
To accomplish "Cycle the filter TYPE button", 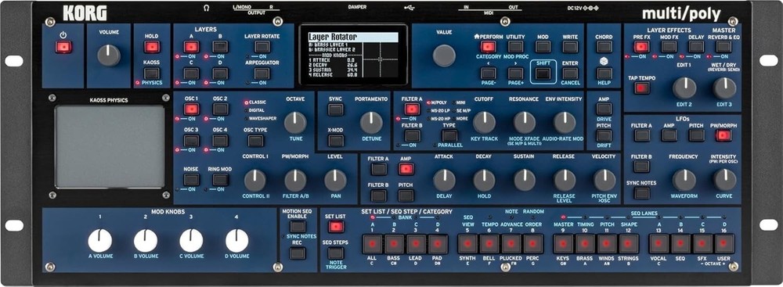I will click(x=449, y=135).
